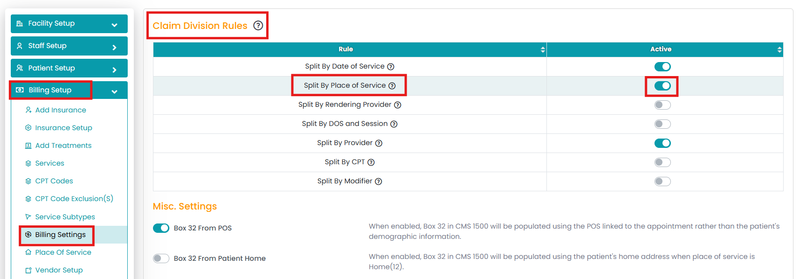Click help icon beside Split By Provider
800x279 pixels.
pos(379,143)
